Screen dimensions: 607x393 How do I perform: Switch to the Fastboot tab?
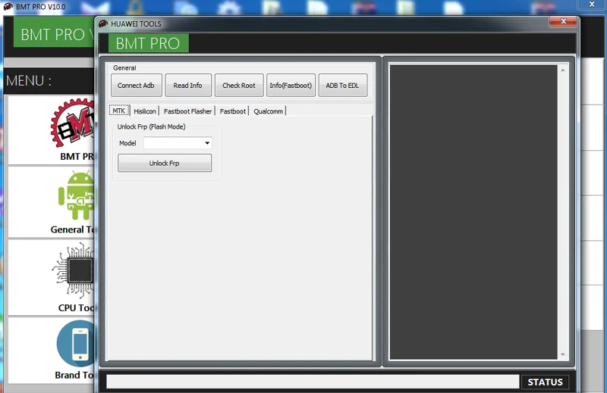pyautogui.click(x=233, y=111)
